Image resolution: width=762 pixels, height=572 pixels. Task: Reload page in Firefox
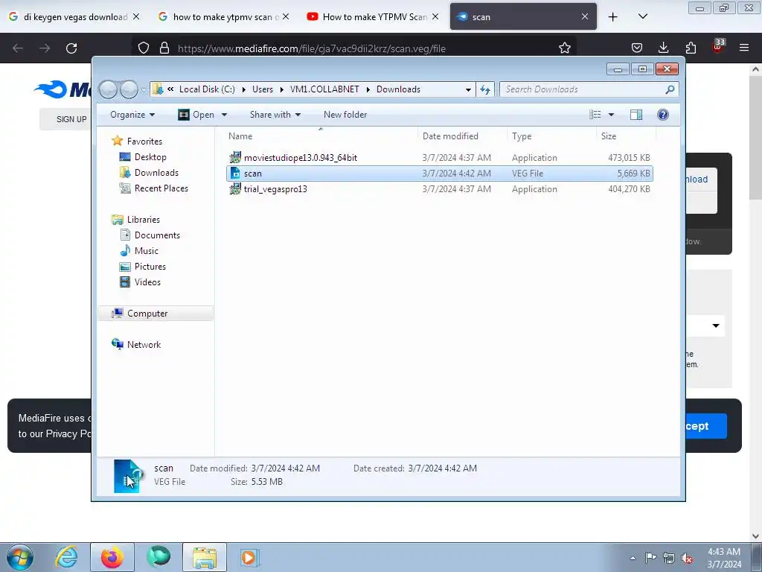(71, 48)
